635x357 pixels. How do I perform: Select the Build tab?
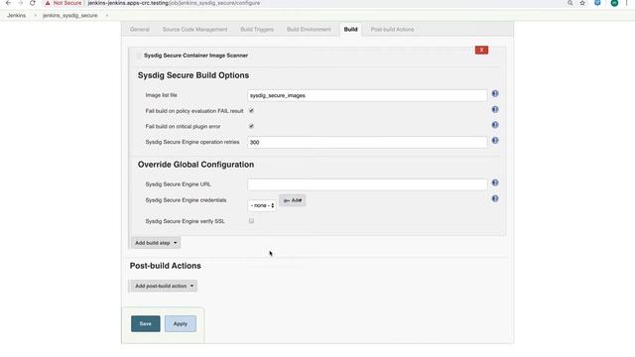350,29
